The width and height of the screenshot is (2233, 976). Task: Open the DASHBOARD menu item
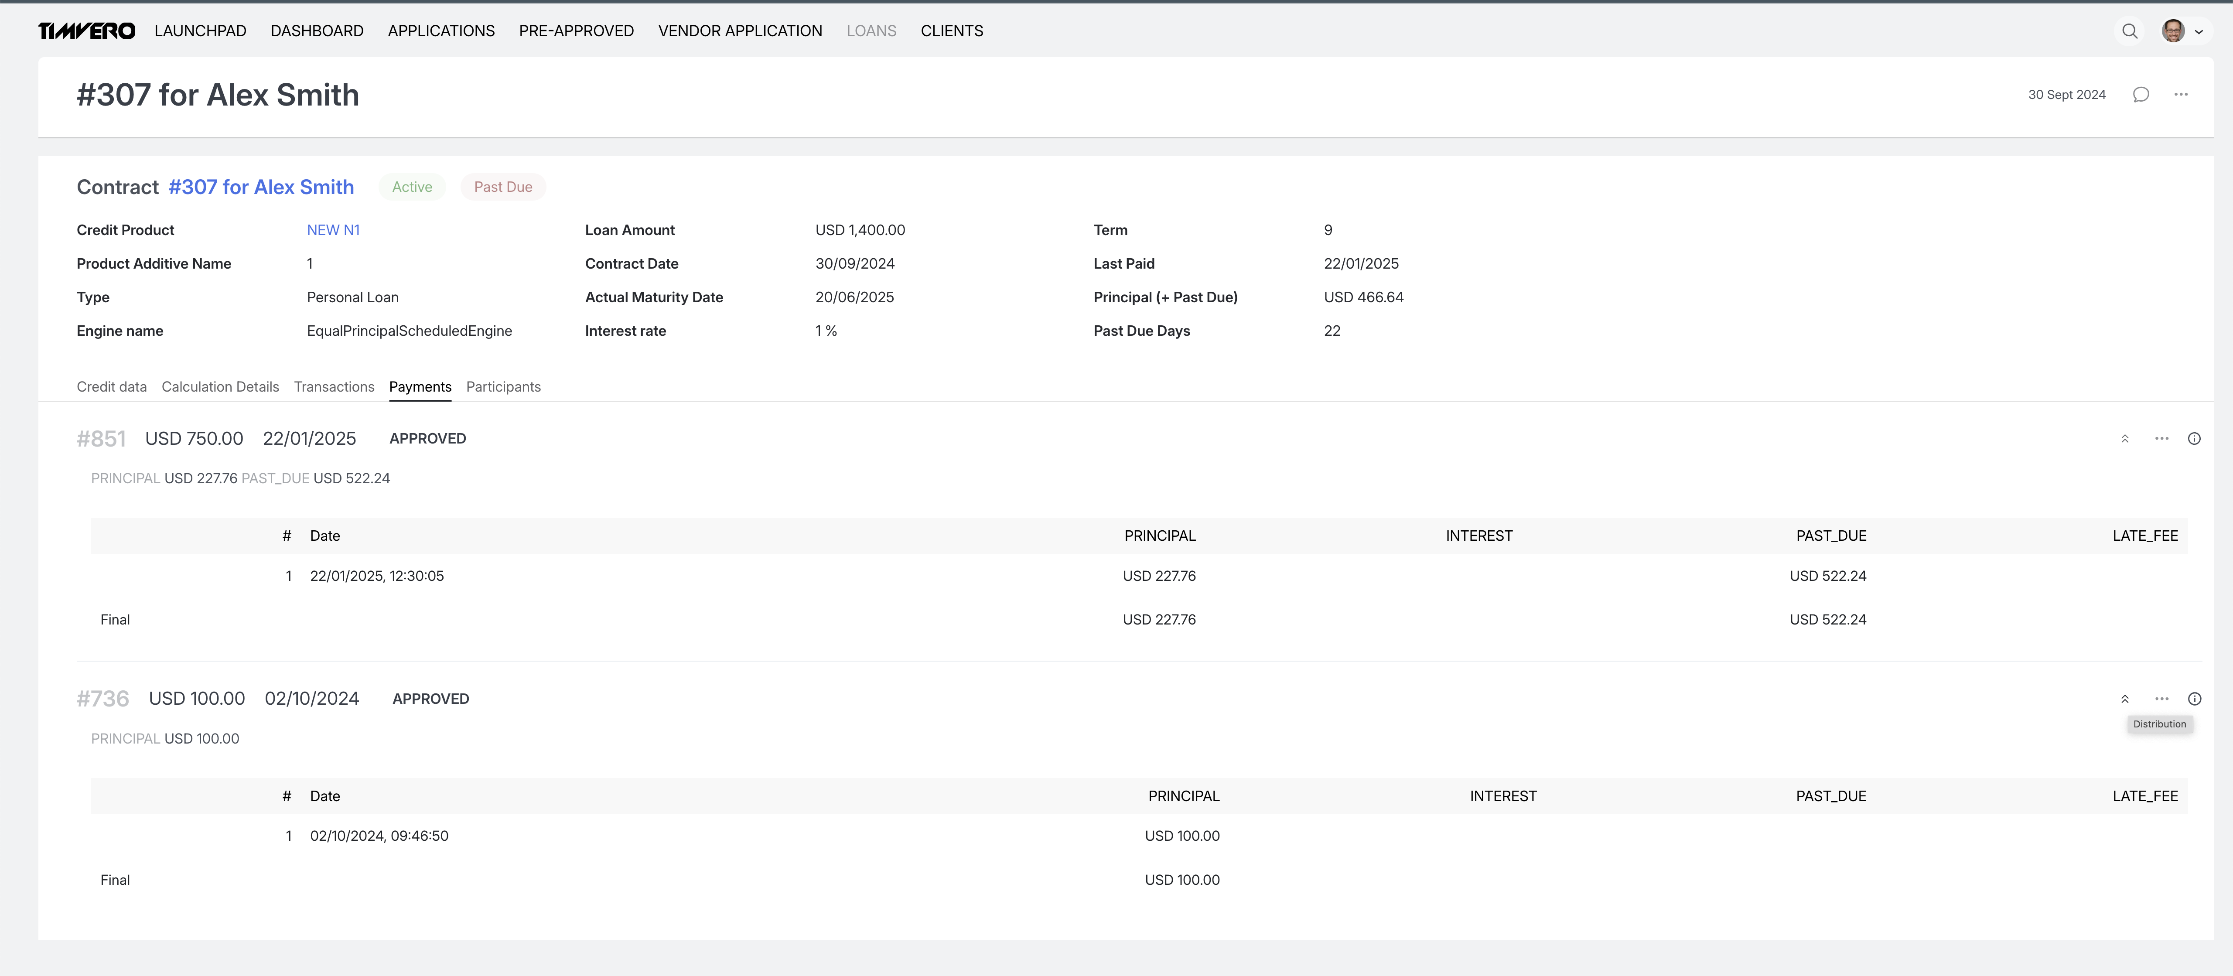[x=316, y=31]
